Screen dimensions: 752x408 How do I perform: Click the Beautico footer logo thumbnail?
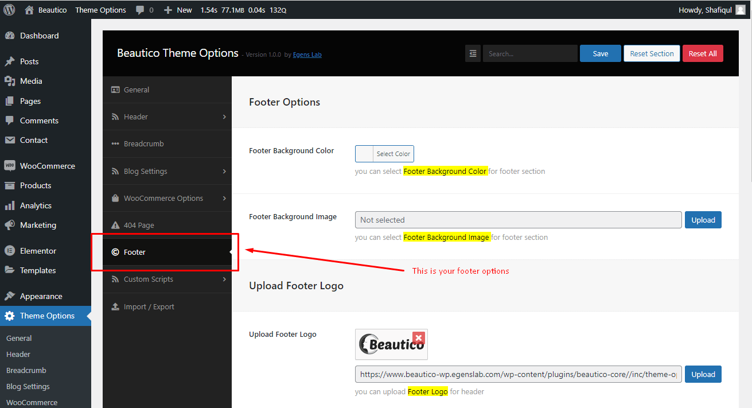[391, 344]
